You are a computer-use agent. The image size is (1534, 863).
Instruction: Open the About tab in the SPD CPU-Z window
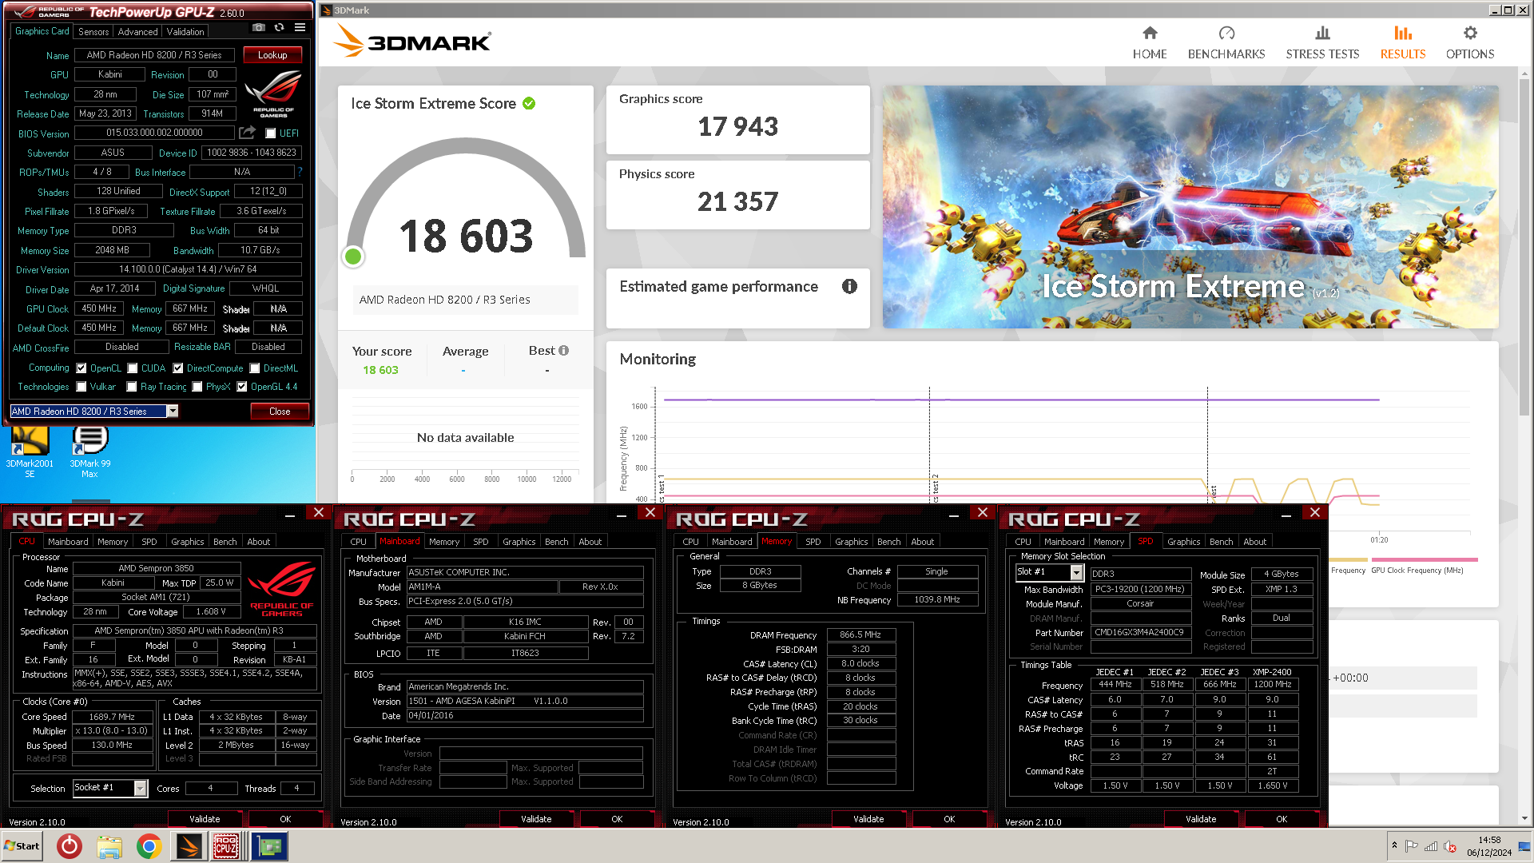[1255, 542]
